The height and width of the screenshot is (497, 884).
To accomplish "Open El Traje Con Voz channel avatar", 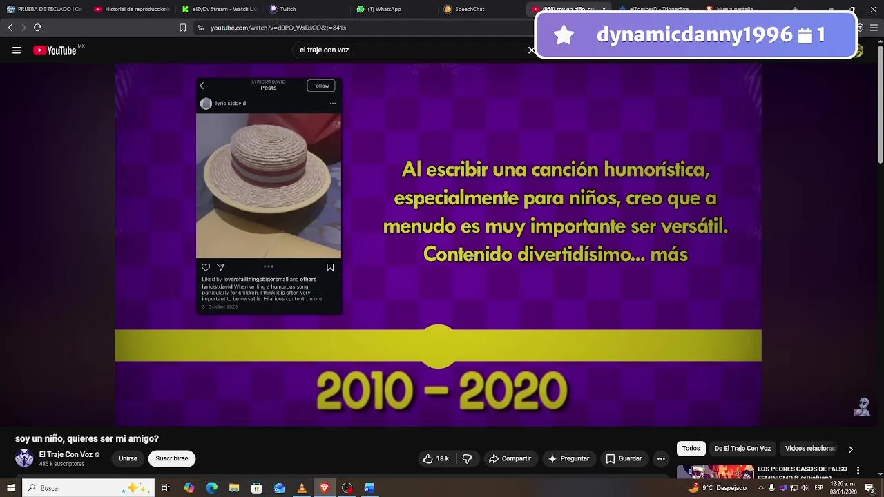I will 24,458.
